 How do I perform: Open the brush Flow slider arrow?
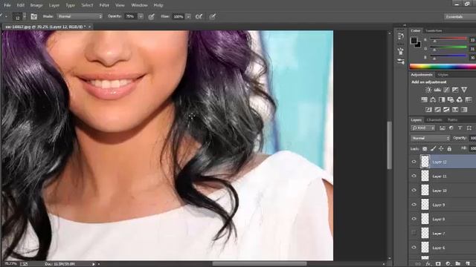188,16
